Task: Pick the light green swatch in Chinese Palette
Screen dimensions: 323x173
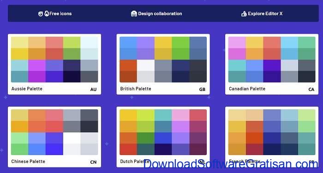Action: [20, 138]
